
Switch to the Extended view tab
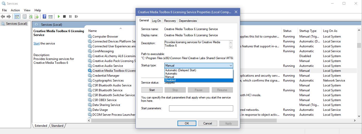(41, 126)
